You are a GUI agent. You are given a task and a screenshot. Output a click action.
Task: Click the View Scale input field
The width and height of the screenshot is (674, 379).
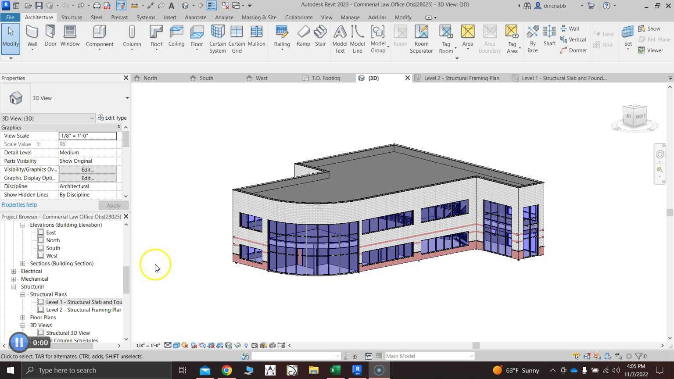coord(87,136)
